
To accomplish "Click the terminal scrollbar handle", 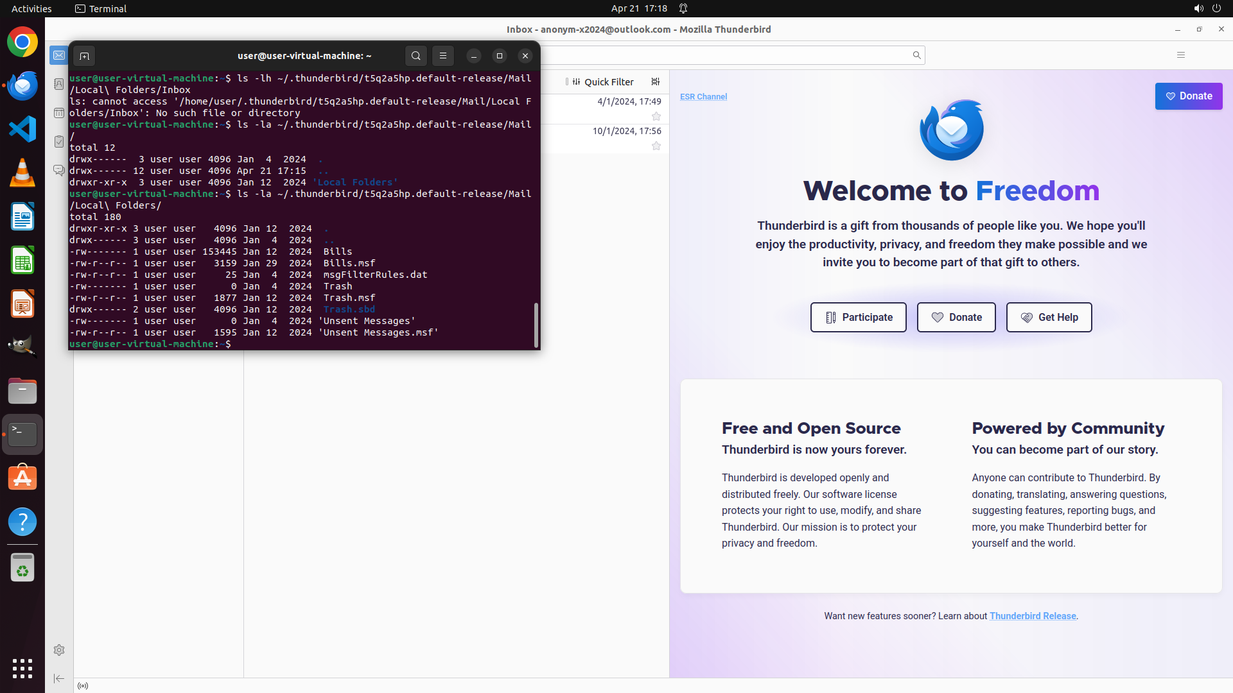I will [x=536, y=325].
